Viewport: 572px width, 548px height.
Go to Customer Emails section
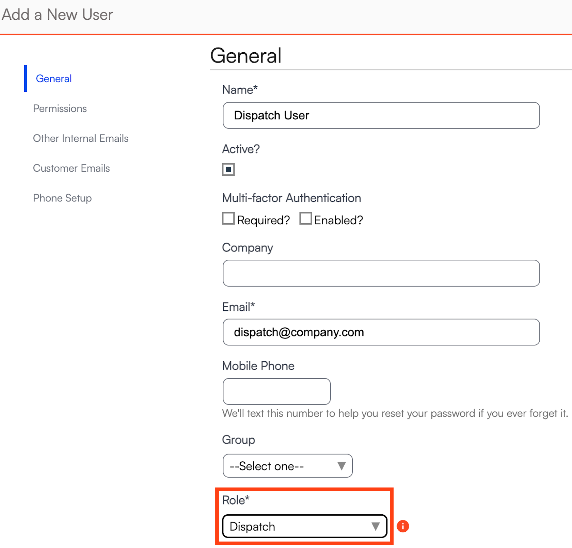(x=71, y=168)
